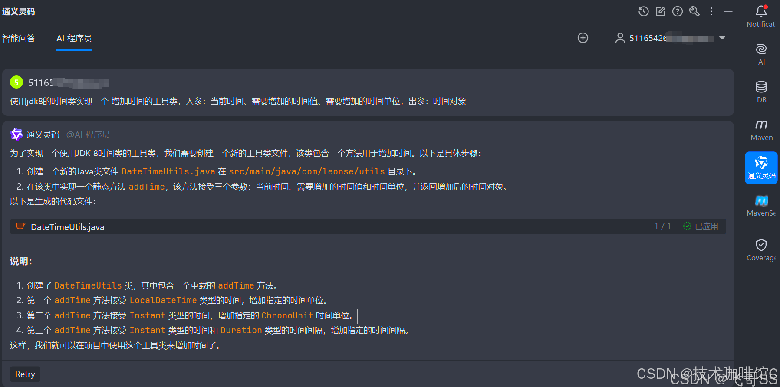Click the user account profile icon

[x=620, y=38]
